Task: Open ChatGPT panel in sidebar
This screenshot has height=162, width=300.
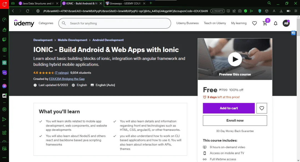Action: [x=4, y=63]
